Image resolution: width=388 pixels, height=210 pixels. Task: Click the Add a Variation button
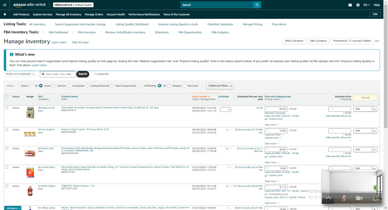294,41
